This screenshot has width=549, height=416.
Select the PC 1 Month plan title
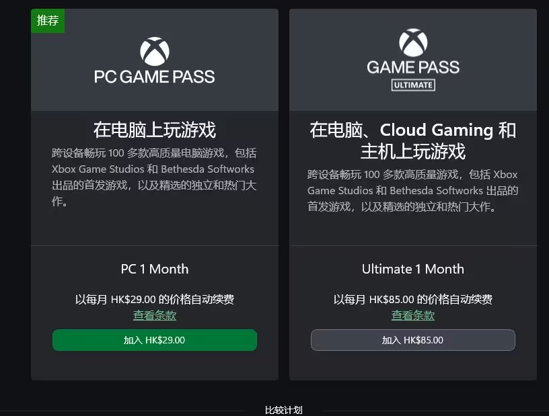click(155, 269)
